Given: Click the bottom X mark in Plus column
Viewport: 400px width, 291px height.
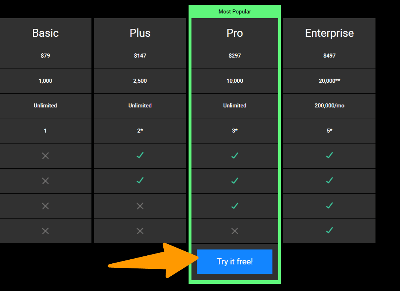Looking at the screenshot, I should tap(140, 231).
